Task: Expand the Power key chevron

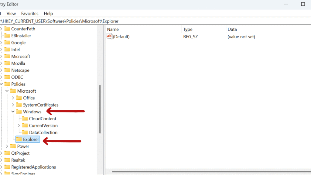Action: 7,146
